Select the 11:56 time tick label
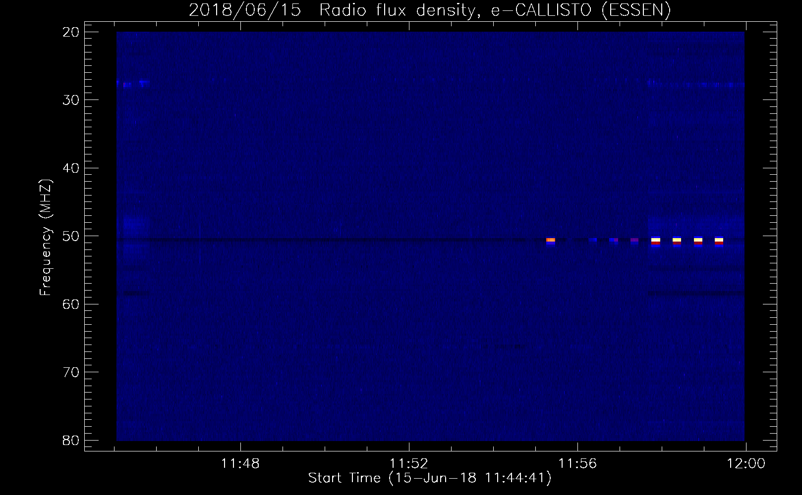This screenshot has height=495, width=802. pos(577,464)
